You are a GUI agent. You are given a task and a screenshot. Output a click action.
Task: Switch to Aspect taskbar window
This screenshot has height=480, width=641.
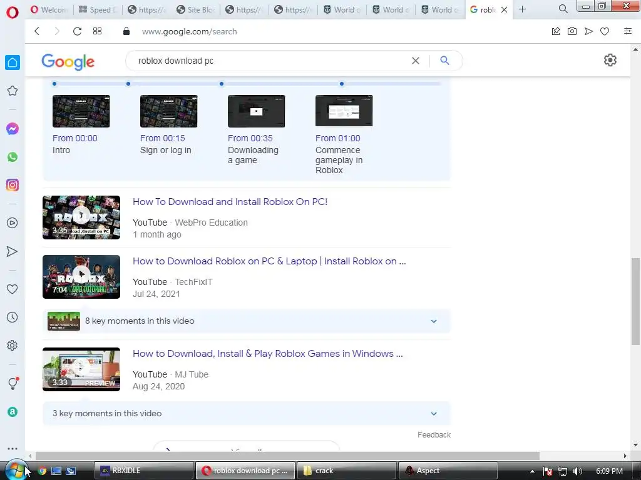click(x=448, y=471)
